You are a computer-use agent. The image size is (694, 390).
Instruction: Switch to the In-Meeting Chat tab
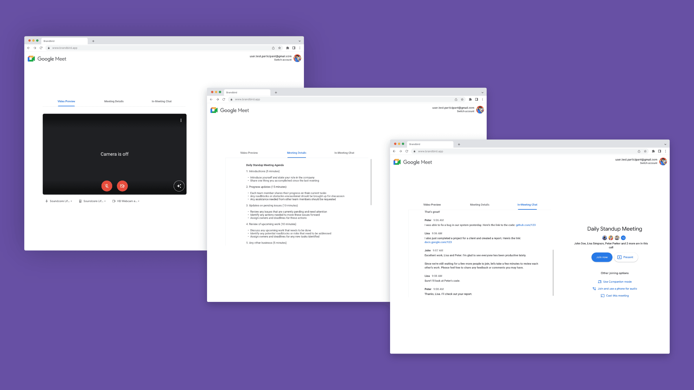(x=527, y=204)
